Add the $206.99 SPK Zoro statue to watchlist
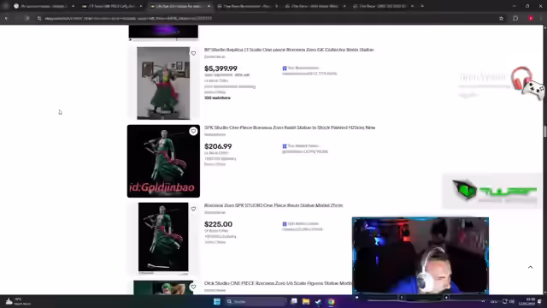Viewport: 547px width, 308px height. (193, 131)
